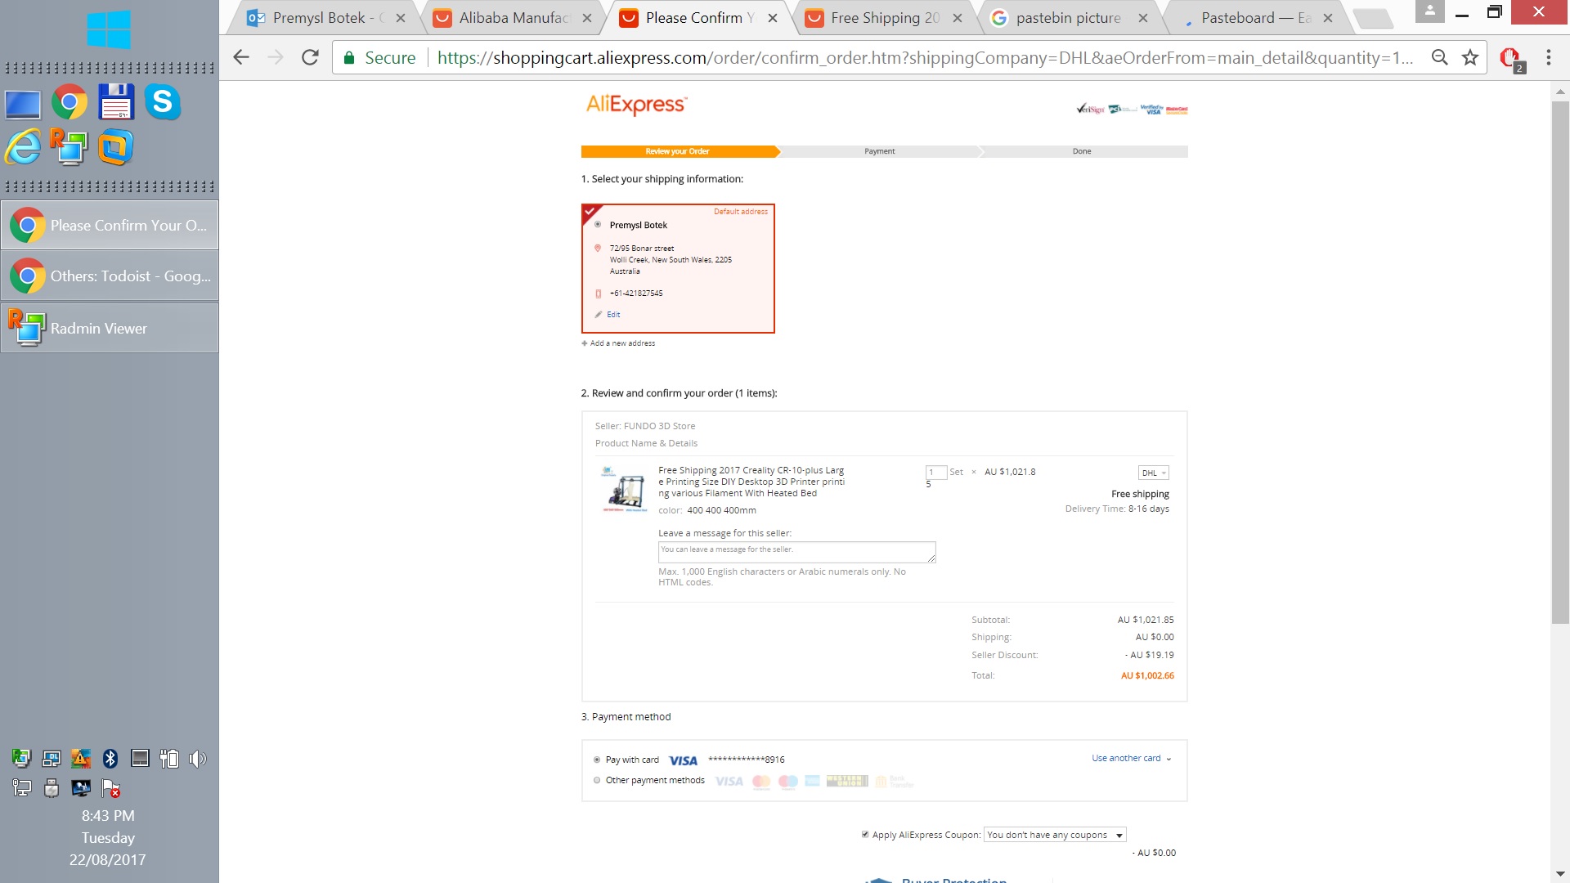Launch Google Chrome from the quick launch icons
The height and width of the screenshot is (883, 1570).
pyautogui.click(x=70, y=103)
